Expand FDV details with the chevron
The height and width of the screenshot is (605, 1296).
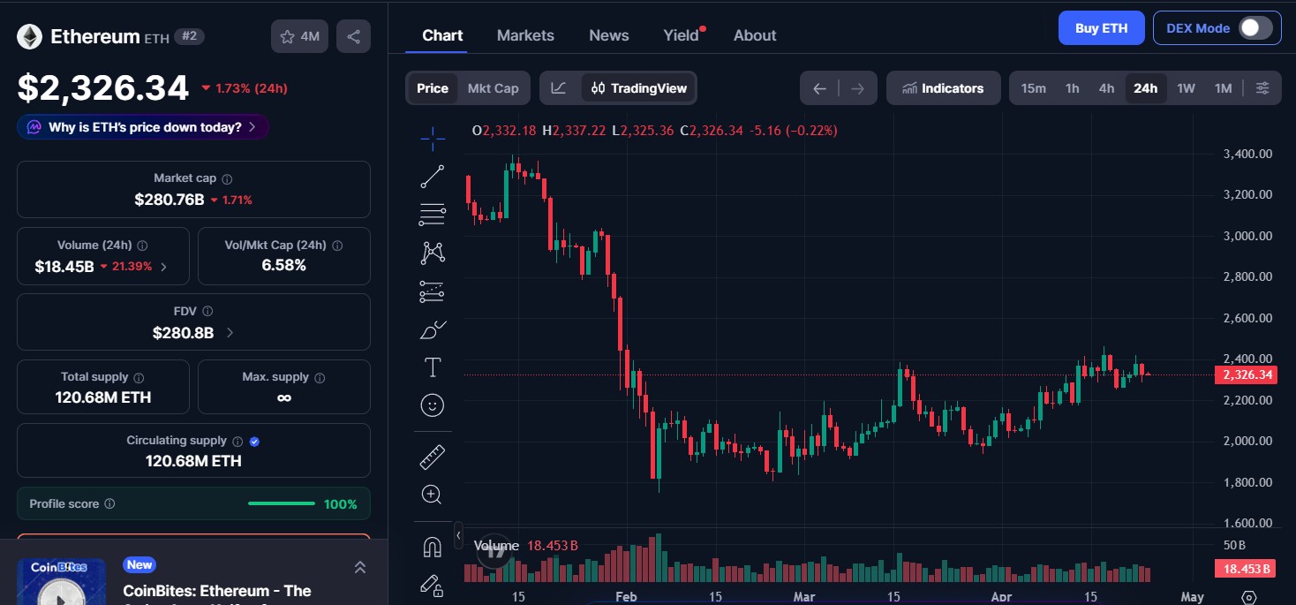[x=228, y=333]
